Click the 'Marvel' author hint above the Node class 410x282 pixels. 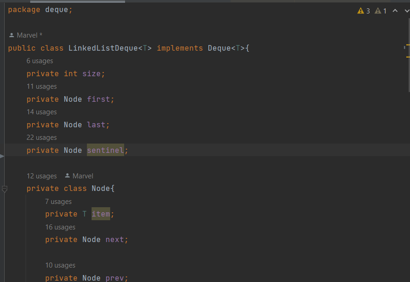[83, 176]
